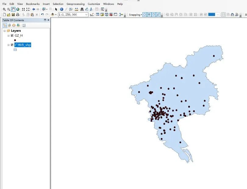247x189 pixels.
Task: Open the Selection menu
Action: pos(58,4)
